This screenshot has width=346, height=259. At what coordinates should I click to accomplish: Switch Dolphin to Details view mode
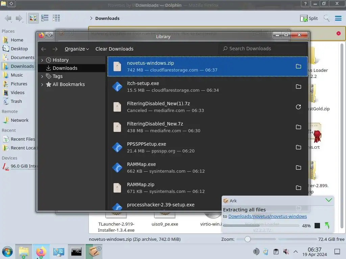coord(56,18)
